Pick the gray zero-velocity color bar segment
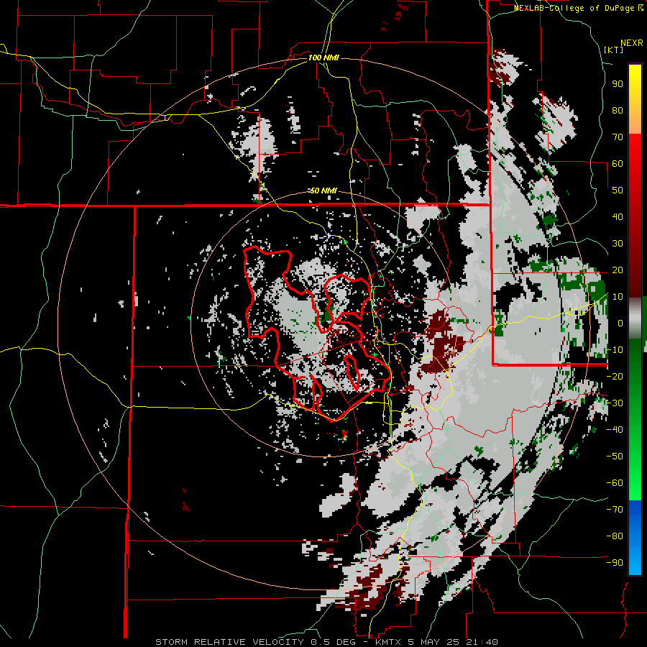 (635, 318)
